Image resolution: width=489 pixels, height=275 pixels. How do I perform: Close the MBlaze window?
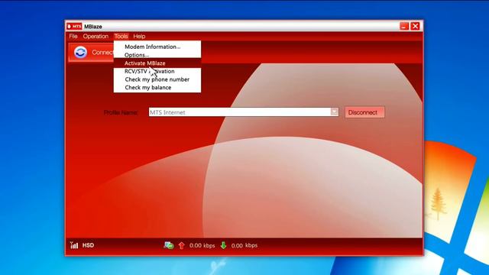415,26
